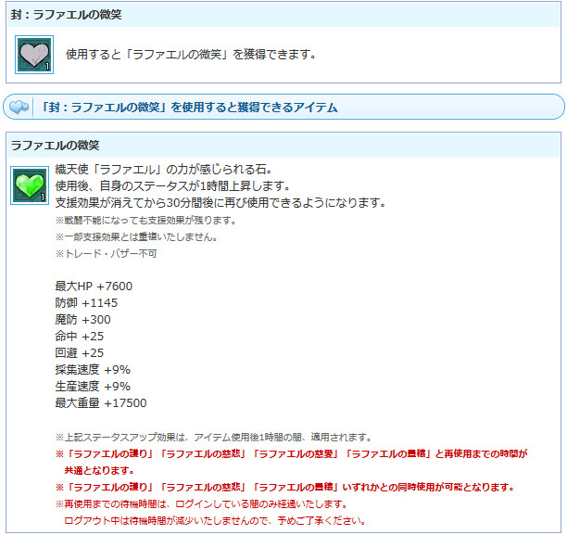Click the note ※トレード・バザー不可
Image resolution: width=567 pixels, height=535 pixels.
[106, 253]
